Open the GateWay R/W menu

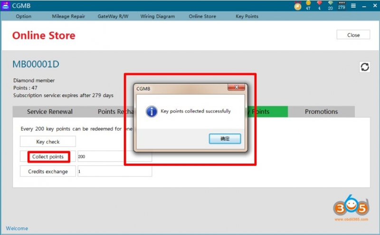coord(113,16)
